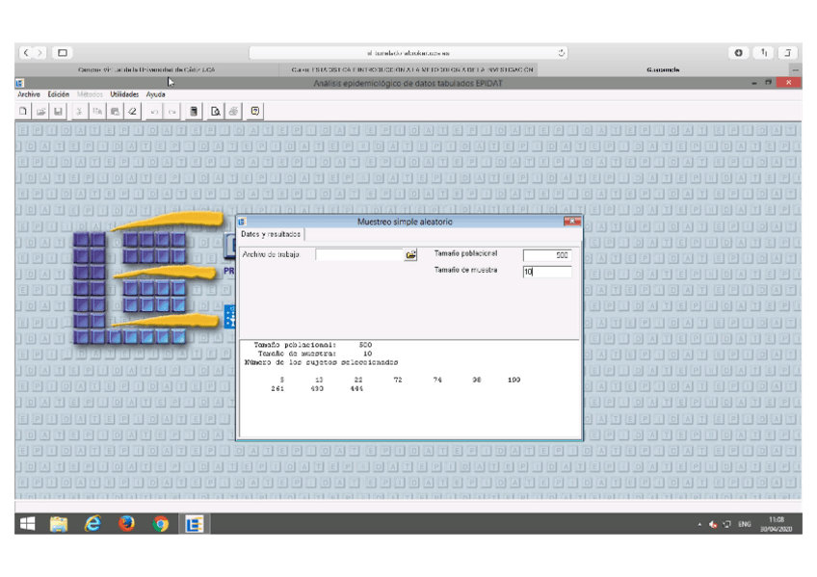Click the help toolbar icon
Image resolution: width=817 pixels, height=577 pixels.
255,112
